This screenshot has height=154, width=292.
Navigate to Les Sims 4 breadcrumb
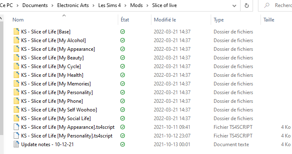coord(109,5)
